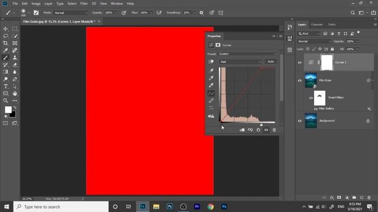Image resolution: width=378 pixels, height=212 pixels.
Task: Pick the white point eyedropper in Curves
Action: [211, 85]
